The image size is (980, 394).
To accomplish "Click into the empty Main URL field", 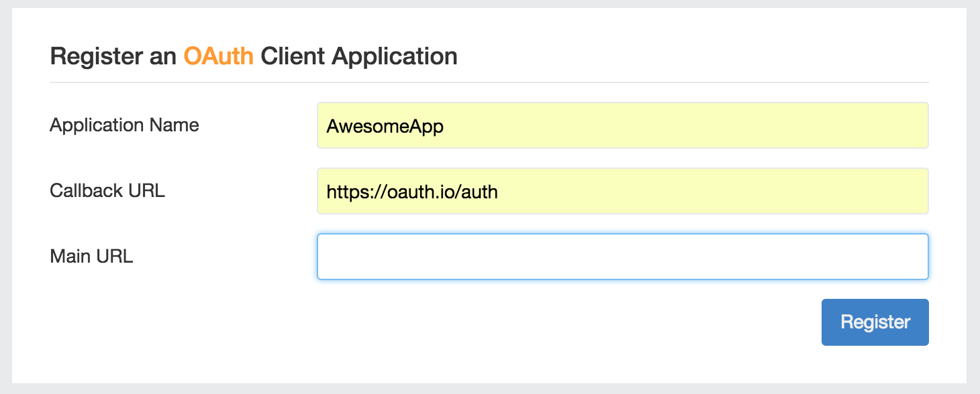I will (x=623, y=257).
